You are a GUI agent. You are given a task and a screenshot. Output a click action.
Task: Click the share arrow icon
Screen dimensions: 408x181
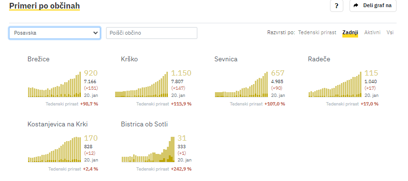[356, 5]
